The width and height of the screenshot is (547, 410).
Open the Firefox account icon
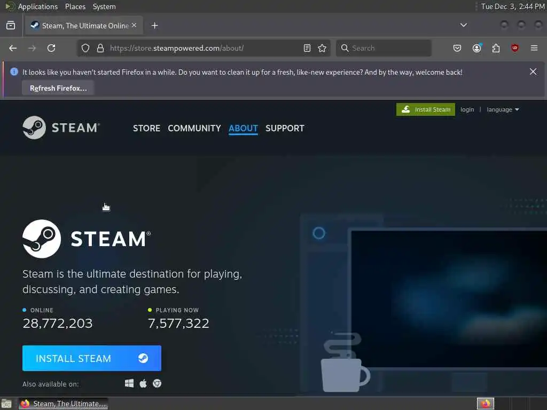[x=477, y=48]
